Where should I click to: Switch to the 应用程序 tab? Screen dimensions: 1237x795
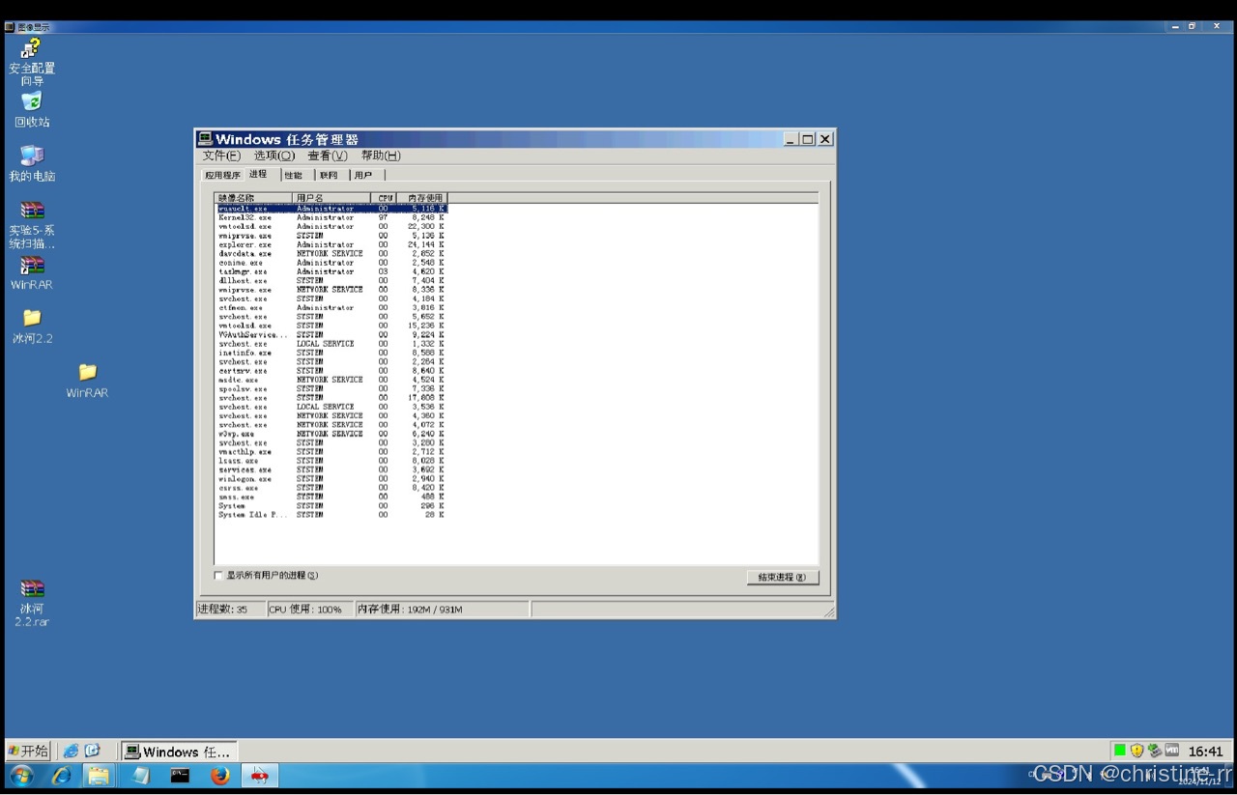point(222,175)
